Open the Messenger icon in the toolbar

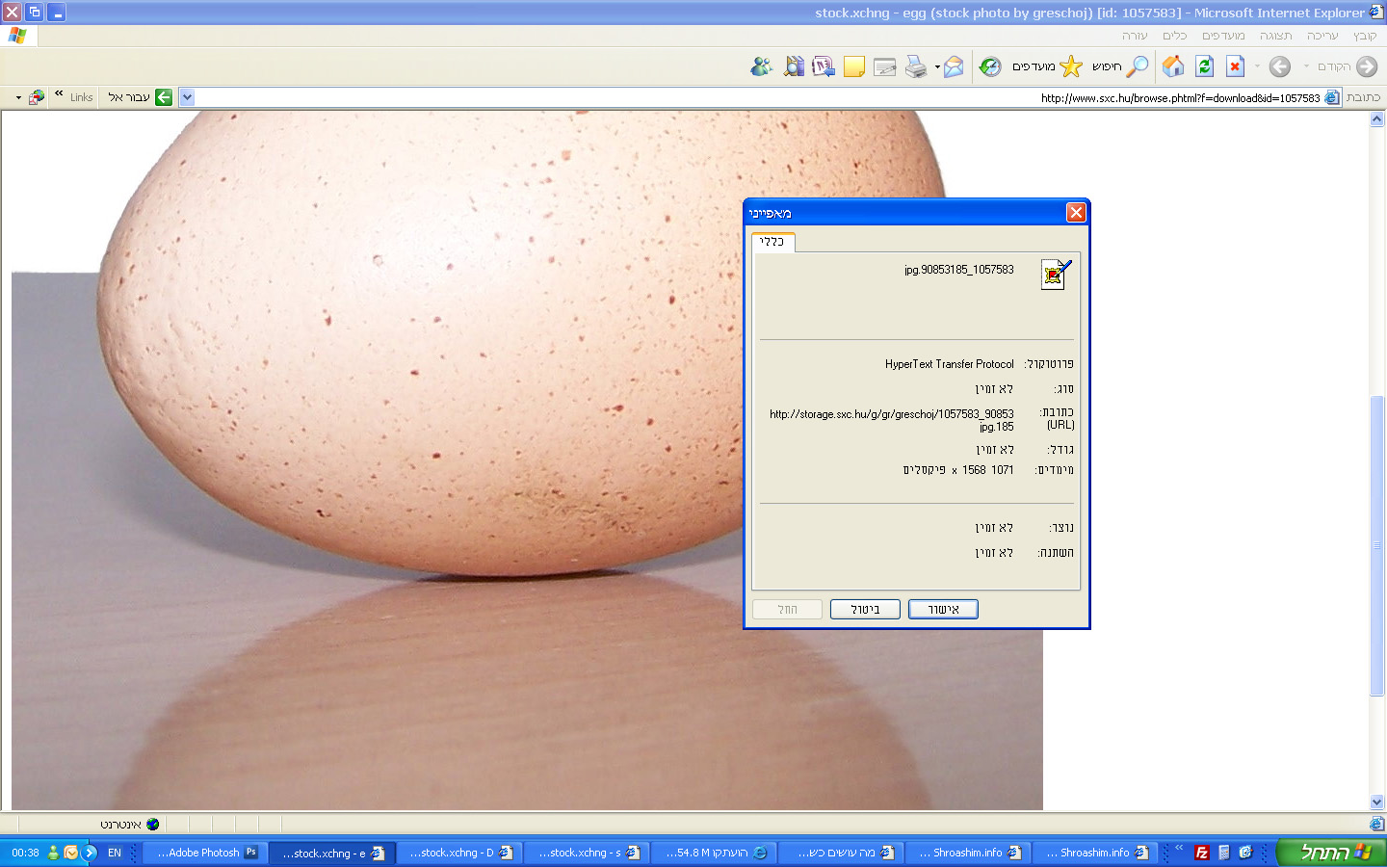point(761,66)
